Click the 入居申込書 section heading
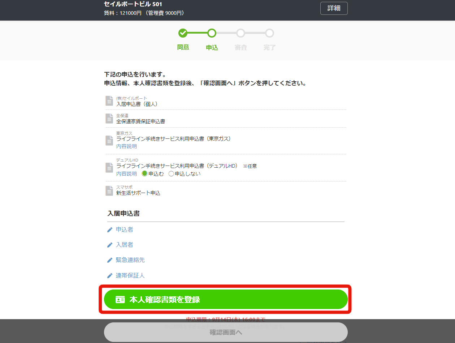Viewport: 455px width, 343px height. 123,213
